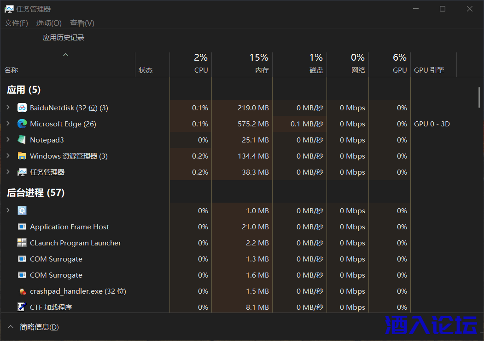Open the 文件(F) menu
Viewport: 484px width, 341px height.
click(x=16, y=23)
